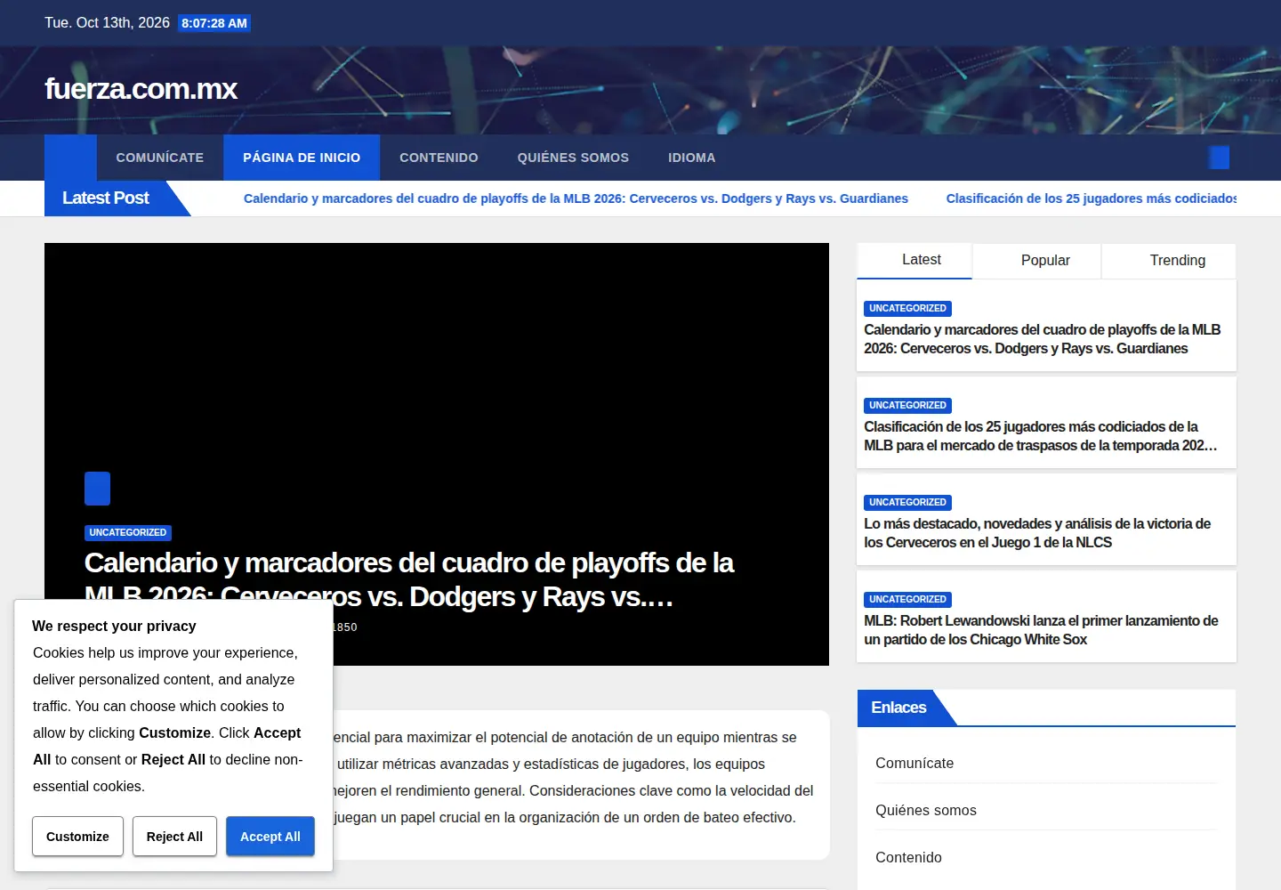Click Quiénes somos link under Enlaces
The width and height of the screenshot is (1281, 890).
(x=926, y=811)
